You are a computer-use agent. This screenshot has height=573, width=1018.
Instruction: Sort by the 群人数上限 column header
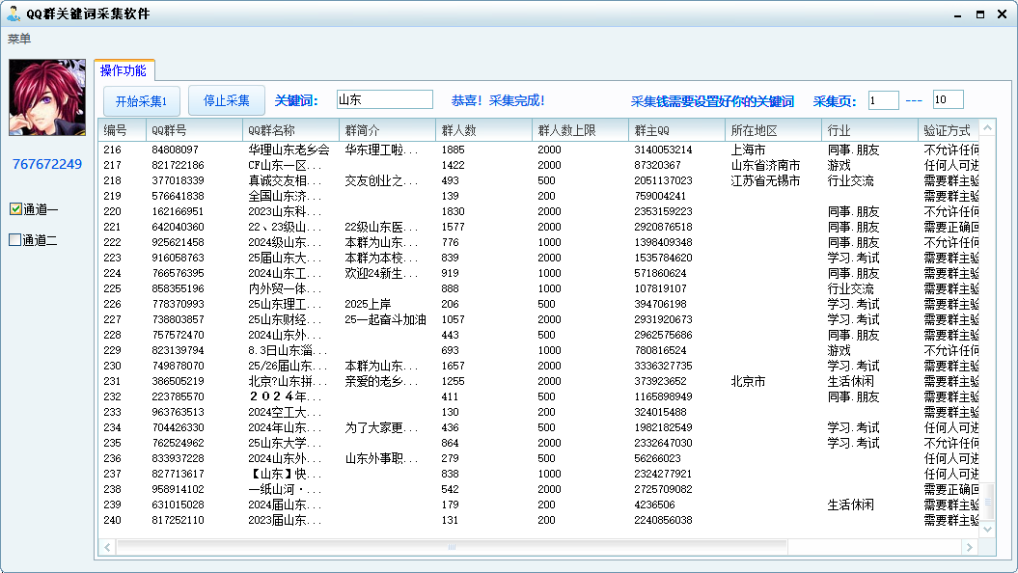click(x=581, y=130)
